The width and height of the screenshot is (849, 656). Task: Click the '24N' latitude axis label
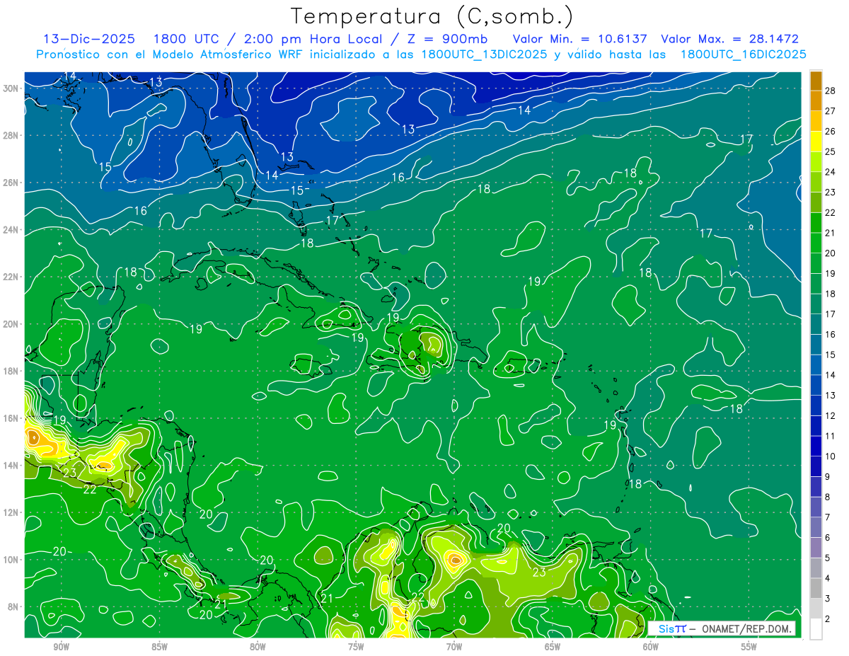click(x=12, y=230)
